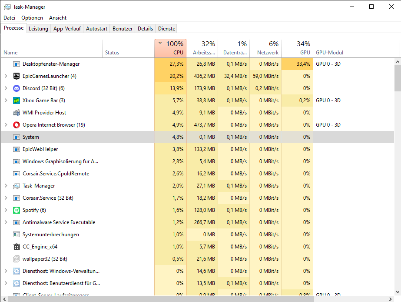The image size is (401, 302).
Task: Sort by the GPU-Modul column header
Action: coord(356,48)
